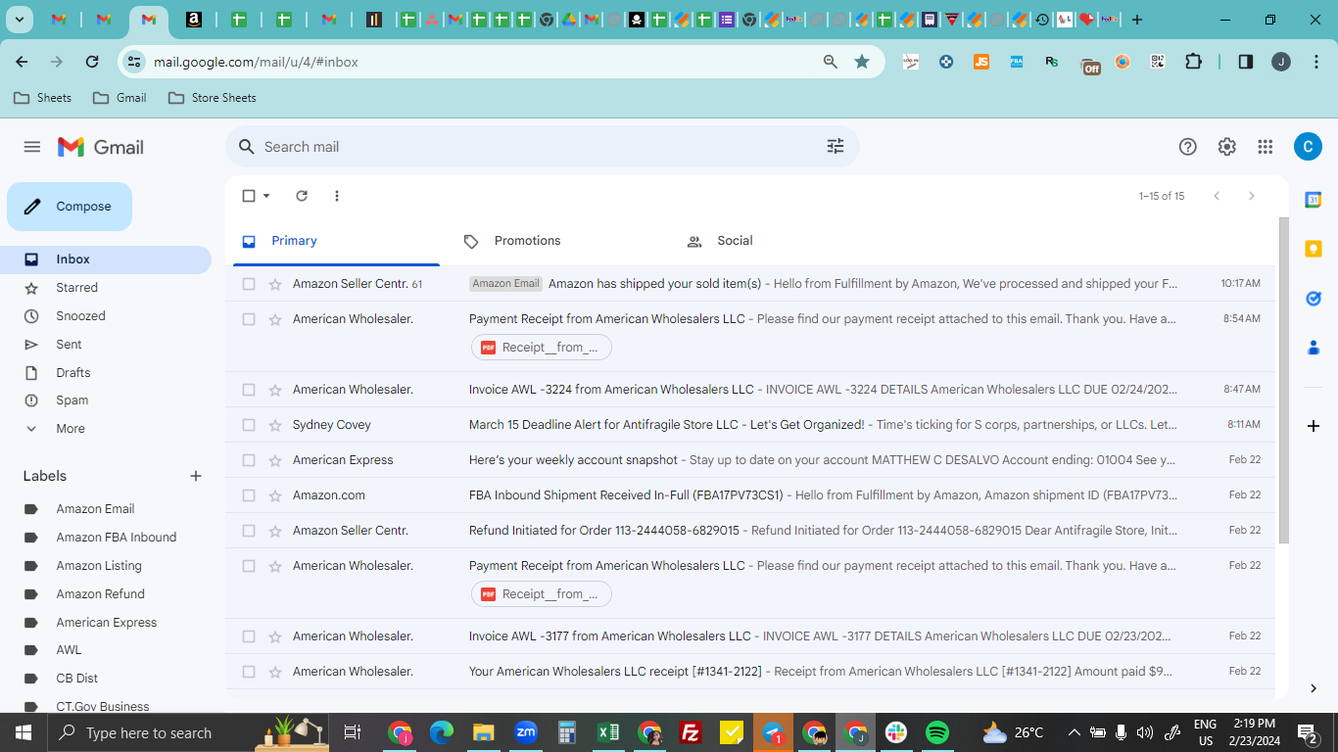Image resolution: width=1338 pixels, height=752 pixels.
Task: Switch to the Social tab
Action: (x=774, y=241)
